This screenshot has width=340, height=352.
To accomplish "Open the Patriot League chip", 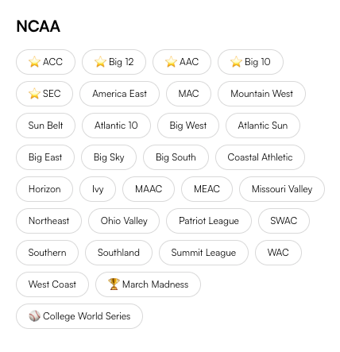I will [209, 221].
